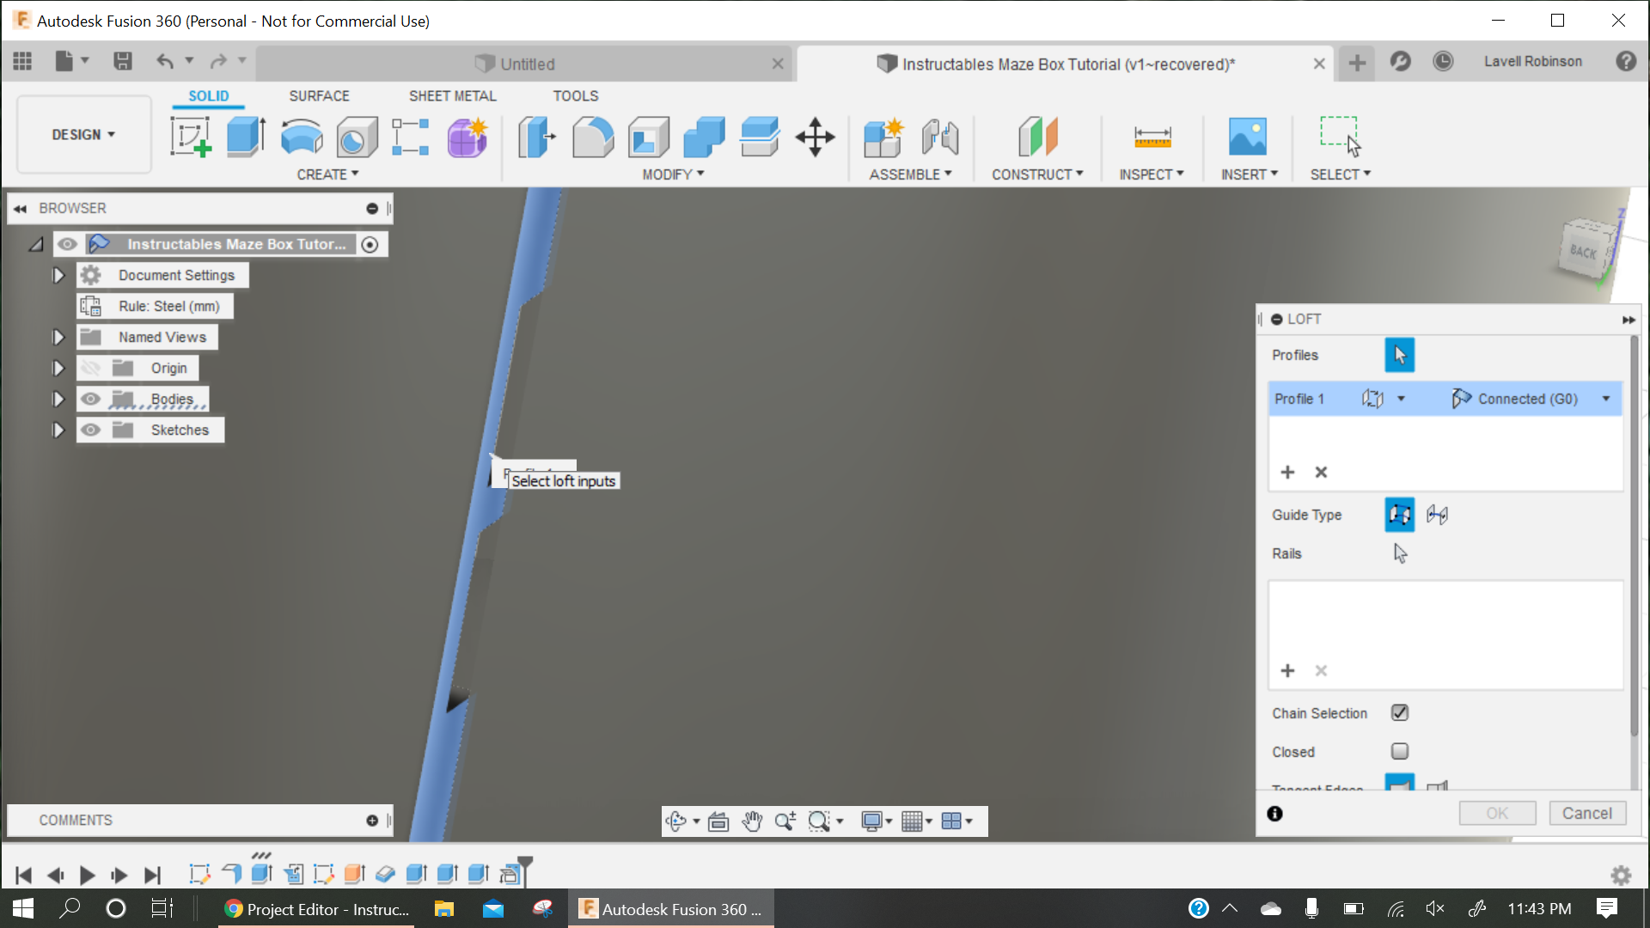
Task: Select the window Select tool icon
Action: pos(1341,137)
